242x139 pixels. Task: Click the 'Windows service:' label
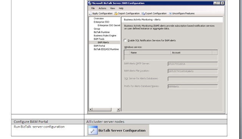coord(133,47)
